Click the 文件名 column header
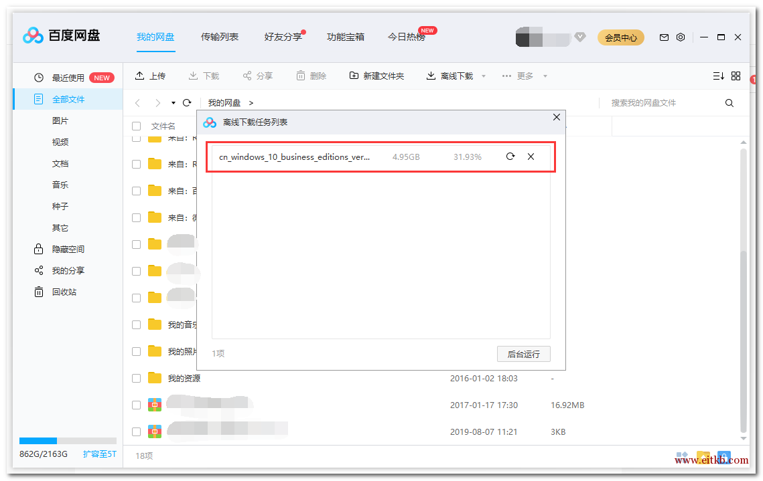Viewport: 763px width, 481px height. [163, 126]
